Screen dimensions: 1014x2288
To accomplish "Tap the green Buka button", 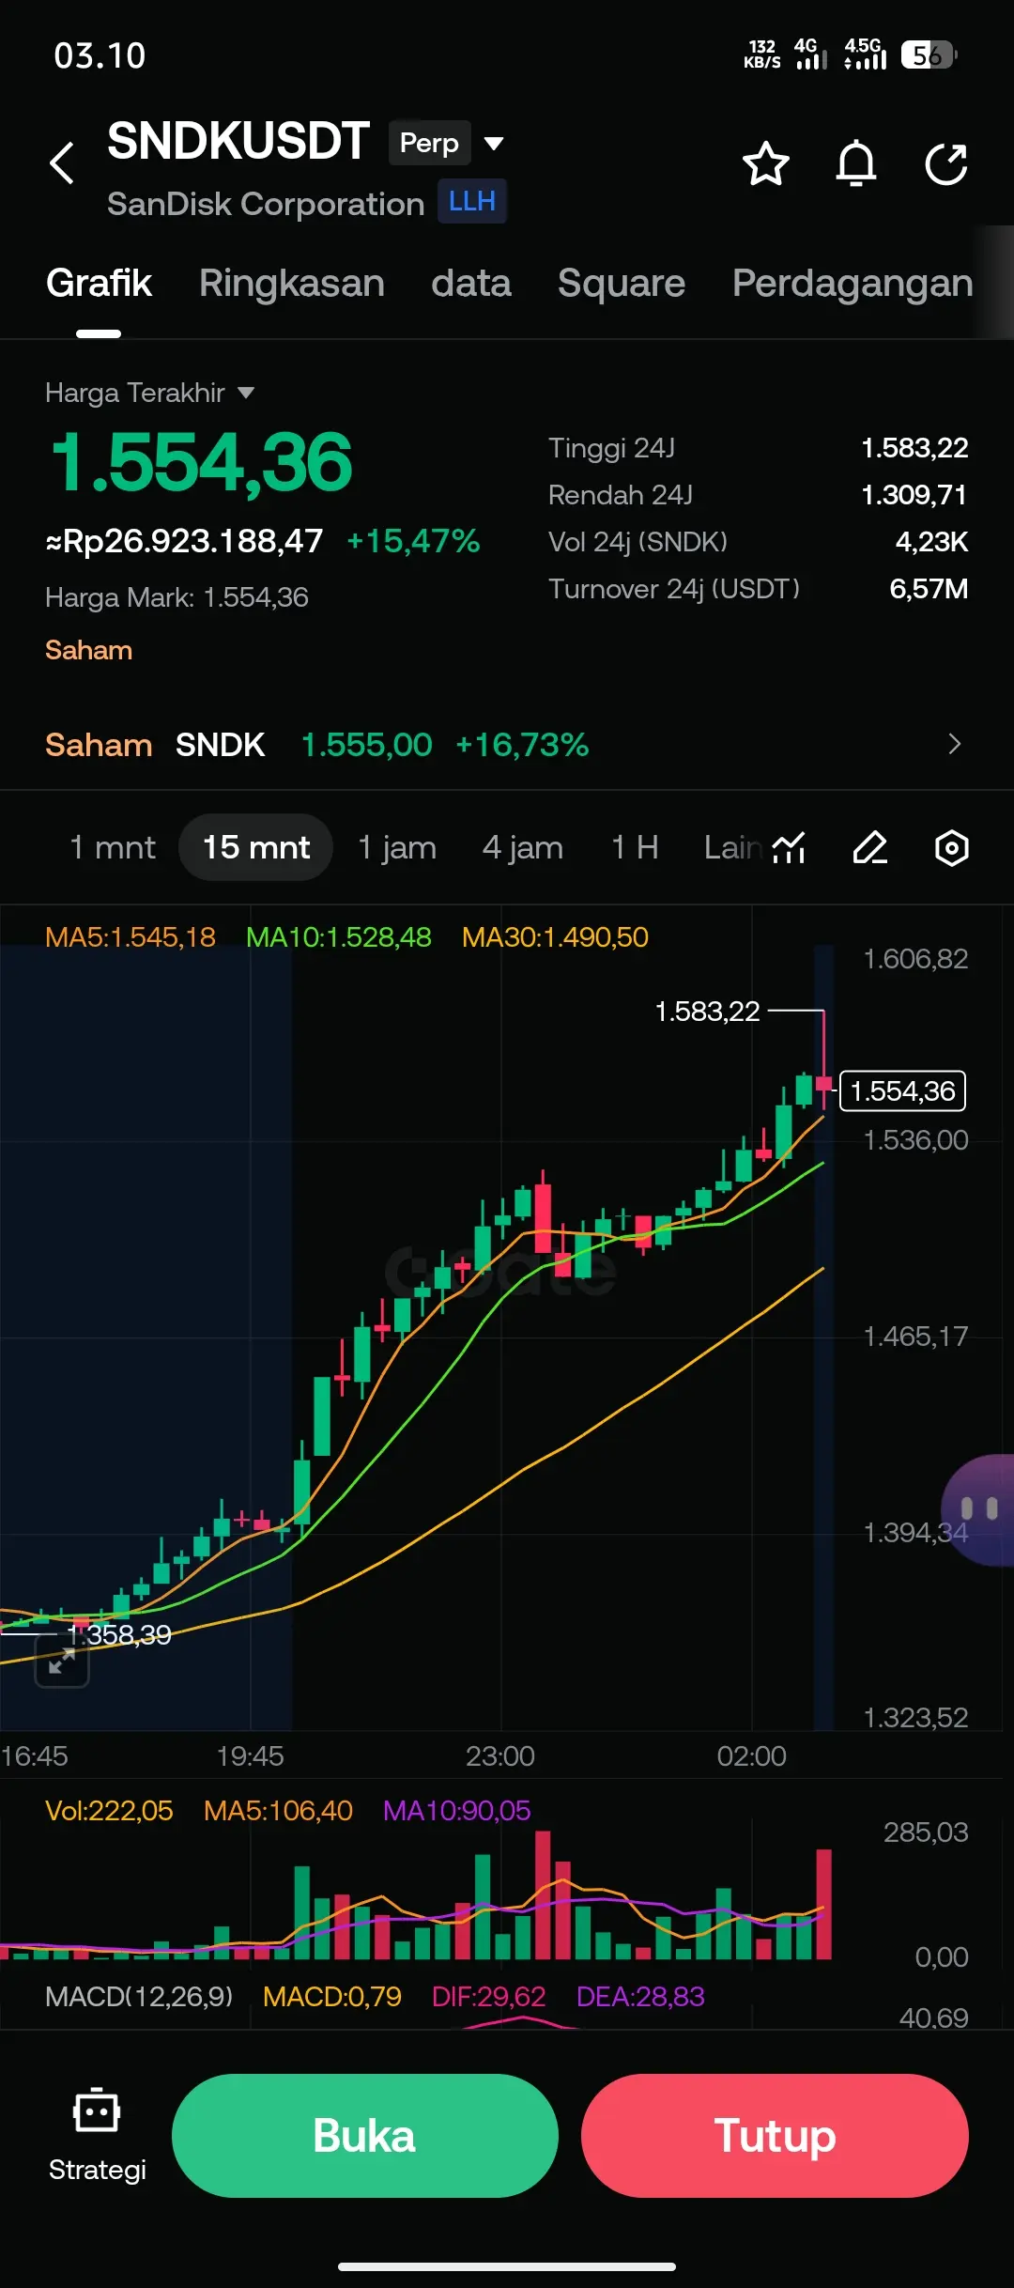I will point(365,2136).
